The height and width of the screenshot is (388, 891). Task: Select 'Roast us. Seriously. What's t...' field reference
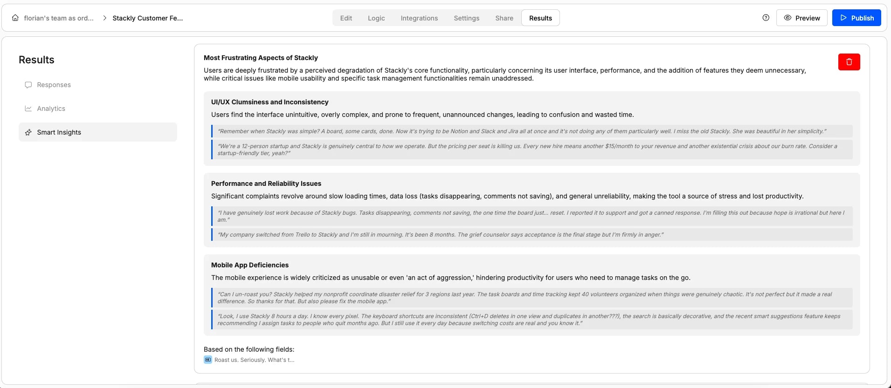254,359
